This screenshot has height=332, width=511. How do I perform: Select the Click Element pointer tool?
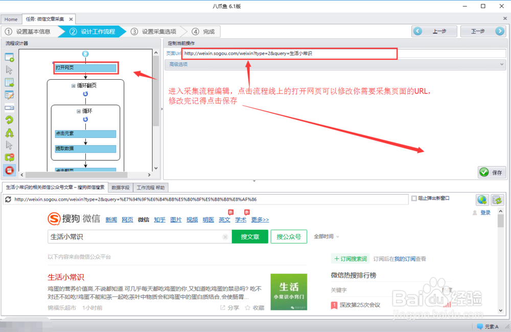9,70
